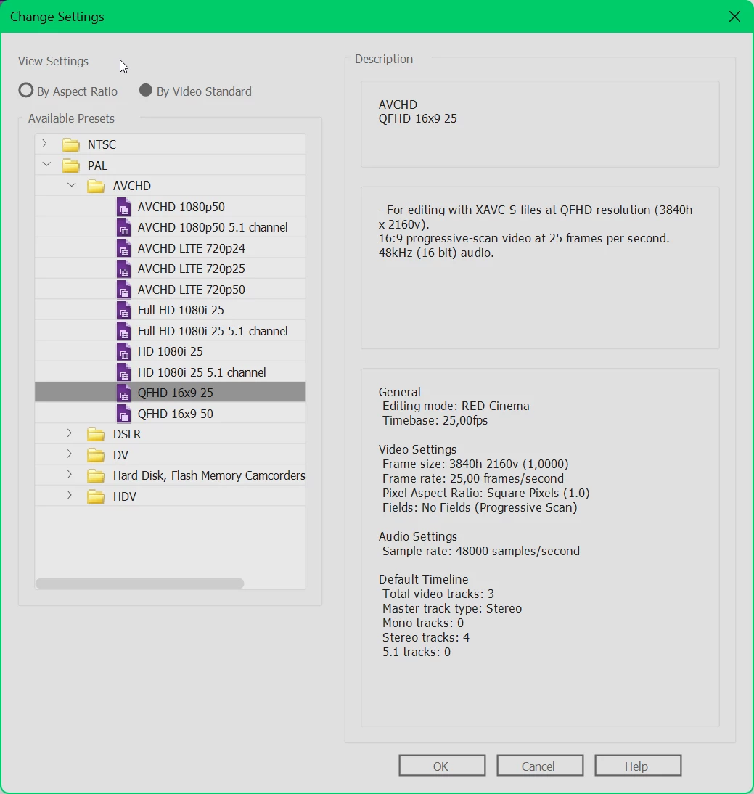Click the HD 1080i 25 5.1 channel icon
The height and width of the screenshot is (794, 754).
tap(123, 373)
